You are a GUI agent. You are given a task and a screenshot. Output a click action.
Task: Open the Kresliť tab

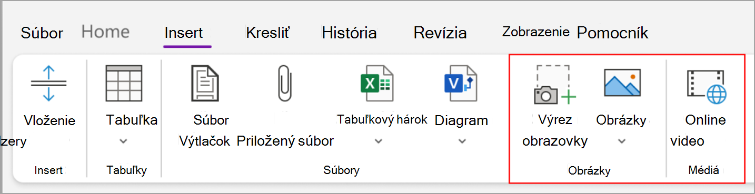[267, 33]
